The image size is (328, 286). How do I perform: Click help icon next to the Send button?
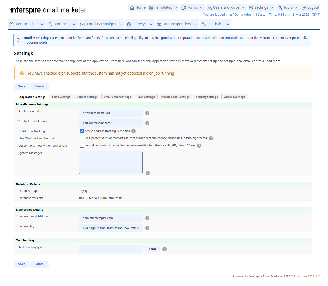(x=165, y=249)
